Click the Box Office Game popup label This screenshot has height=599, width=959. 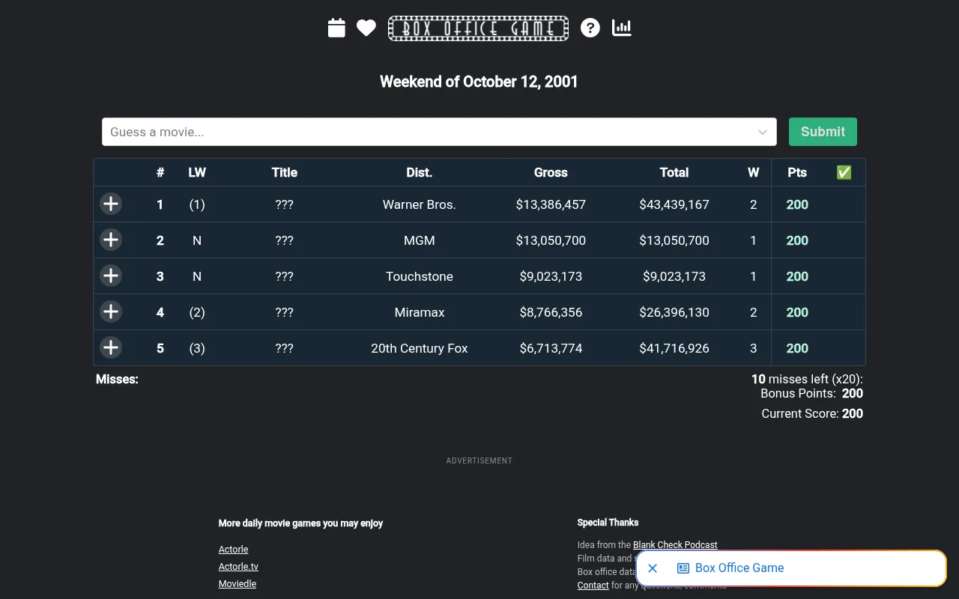point(739,568)
